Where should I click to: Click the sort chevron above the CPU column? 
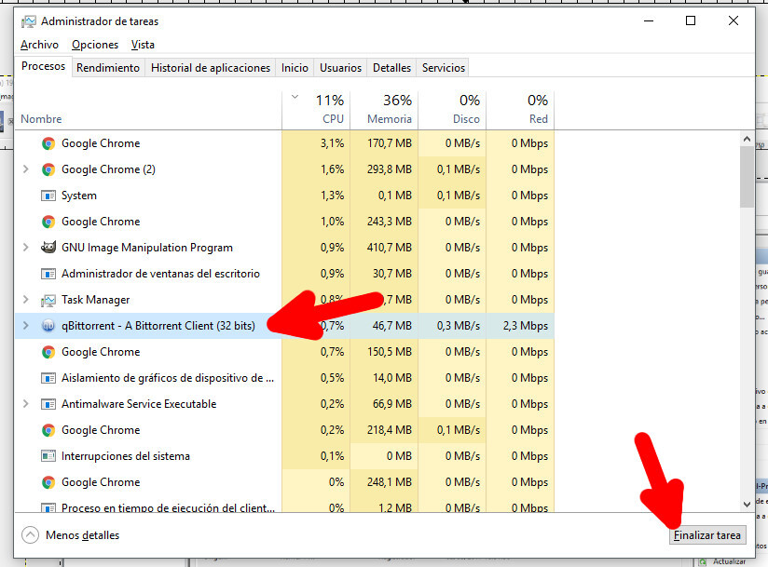[295, 97]
